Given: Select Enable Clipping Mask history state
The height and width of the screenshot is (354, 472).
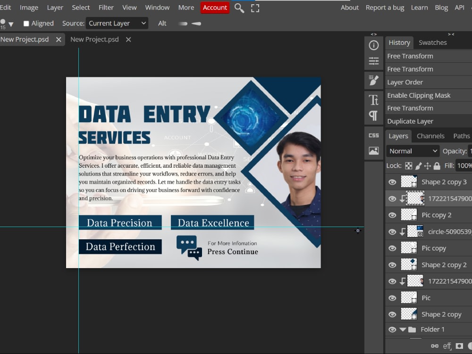Looking at the screenshot, I should click(x=429, y=95).
